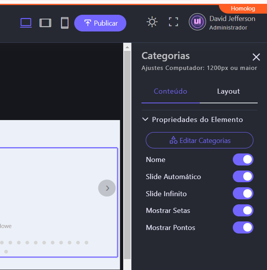267x270 pixels.
Task: Switch off Mostrar Pontos
Action: [243, 228]
